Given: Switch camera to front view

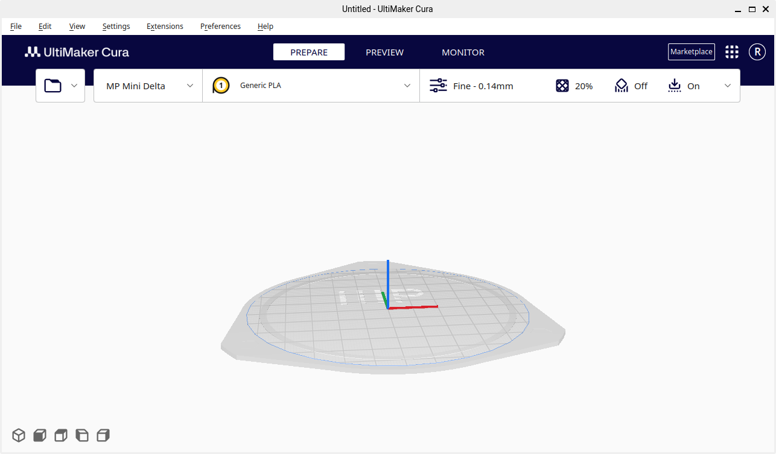Looking at the screenshot, I should point(40,435).
